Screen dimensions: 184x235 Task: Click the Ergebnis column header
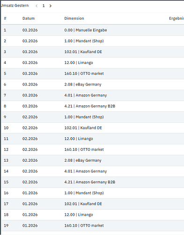click(x=177, y=18)
